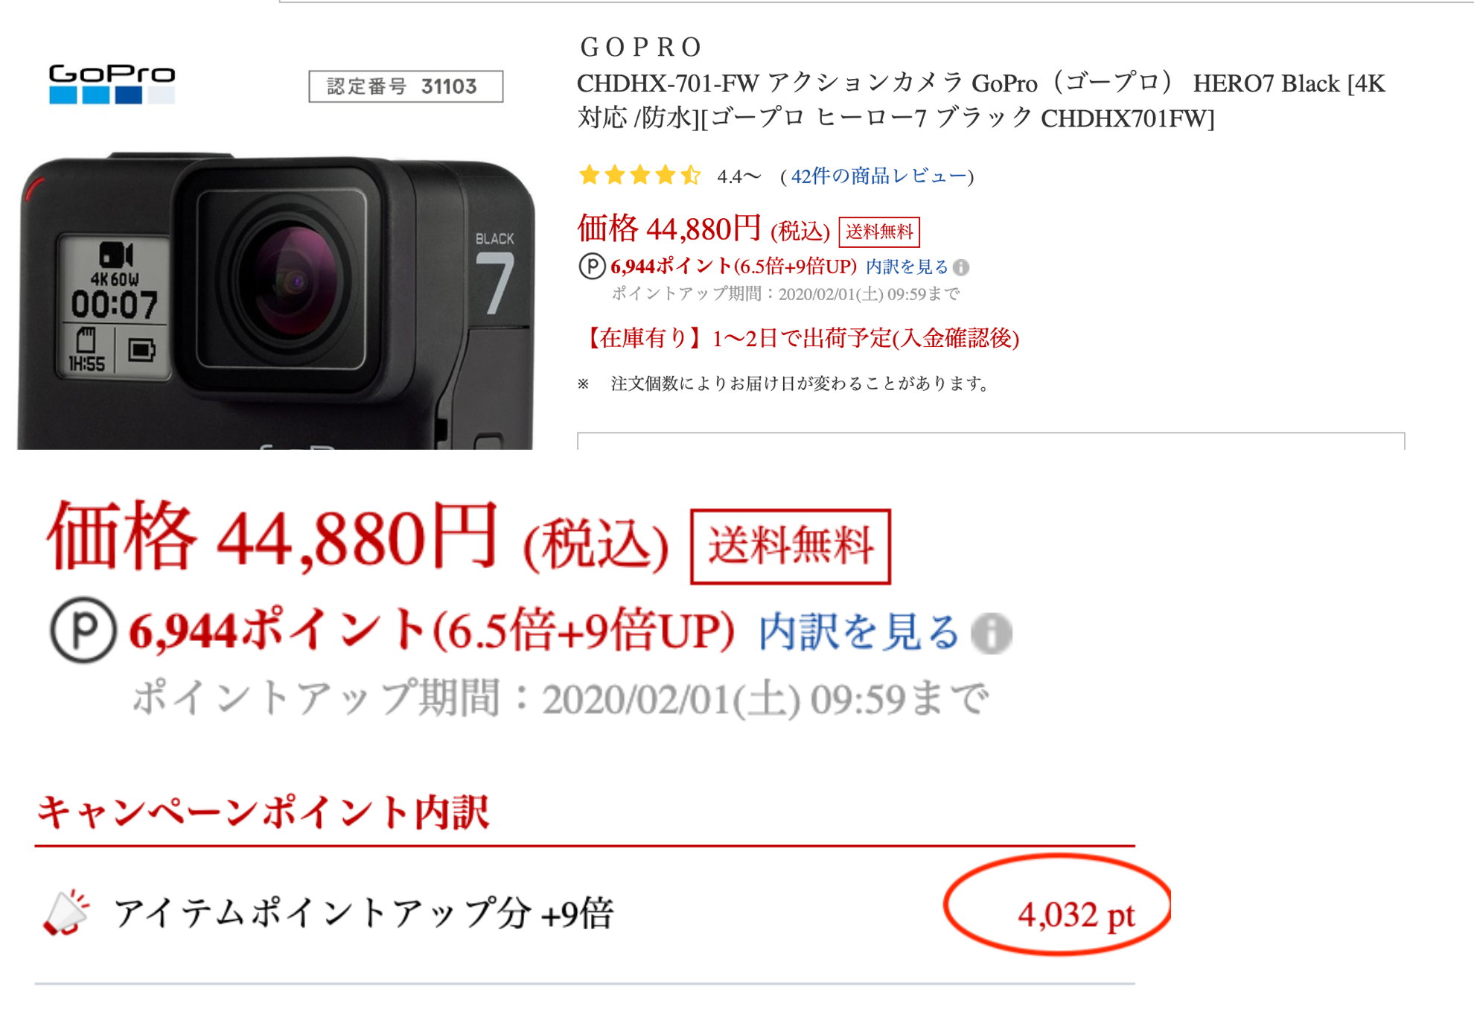
Task: Click the large 内訳を見る link
Action: (858, 632)
